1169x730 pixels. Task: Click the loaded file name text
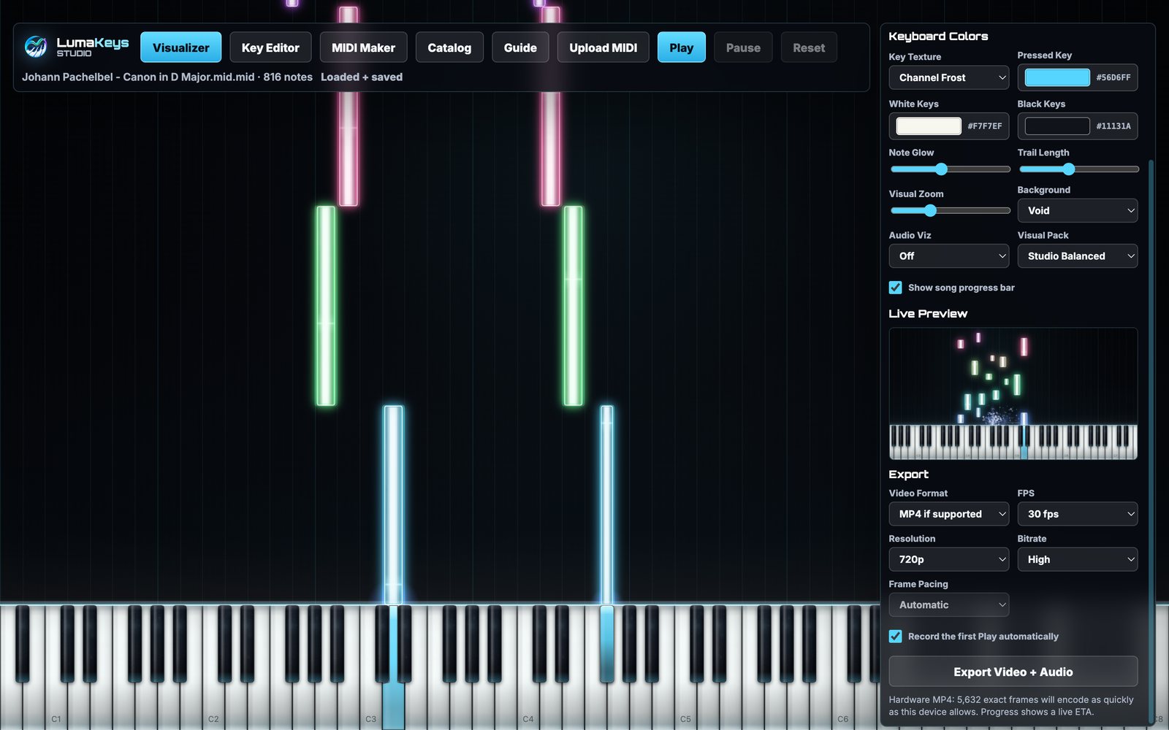(138, 77)
